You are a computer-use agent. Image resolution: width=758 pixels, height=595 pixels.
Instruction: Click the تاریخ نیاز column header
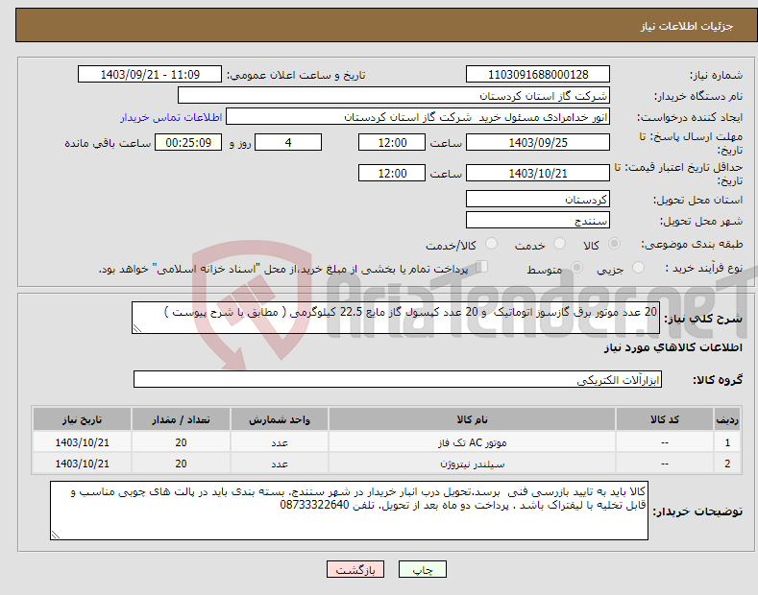click(83, 419)
